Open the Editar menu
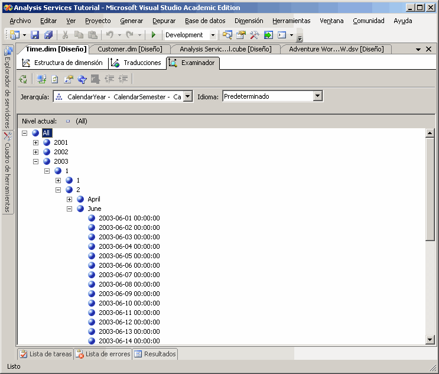439x374 pixels. (x=48, y=21)
